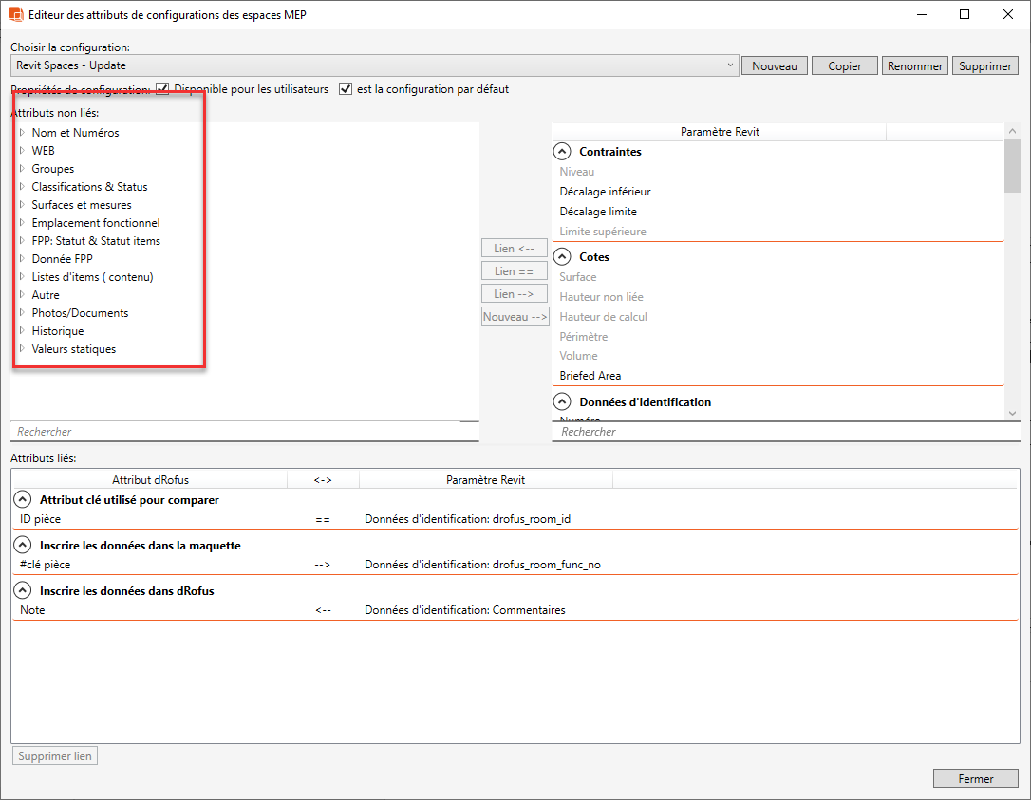The image size is (1031, 800).
Task: Select the 'Note' linked attribute row
Action: [32, 610]
